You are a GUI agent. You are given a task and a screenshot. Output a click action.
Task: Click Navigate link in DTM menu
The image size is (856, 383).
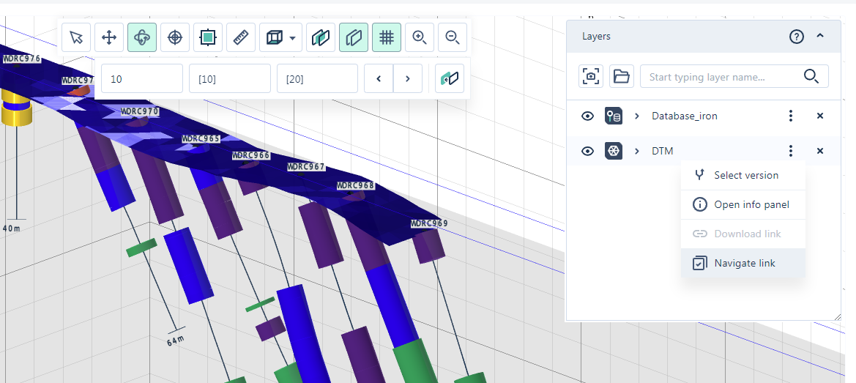pyautogui.click(x=744, y=263)
